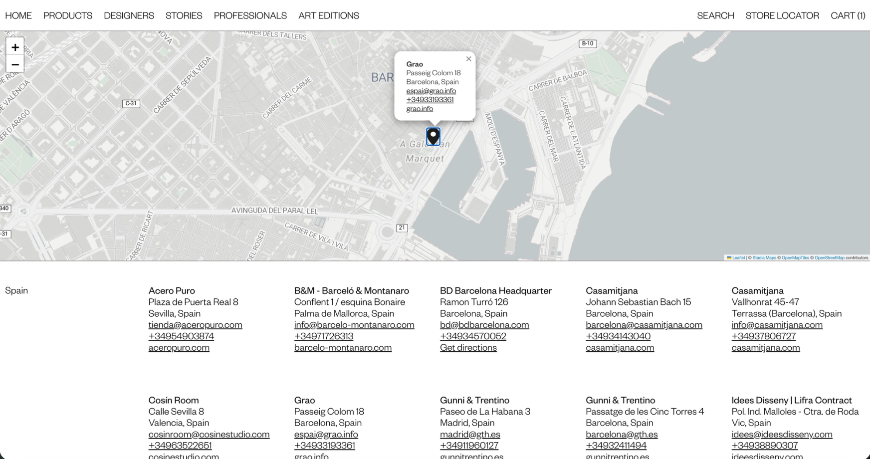Visit grao.info link in map popup
This screenshot has height=459, width=870.
[x=420, y=109]
